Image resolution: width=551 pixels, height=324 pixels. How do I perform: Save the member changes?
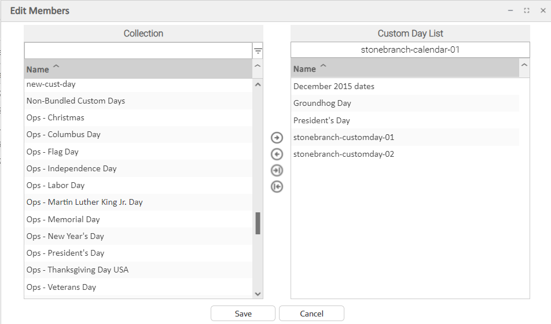point(243,314)
